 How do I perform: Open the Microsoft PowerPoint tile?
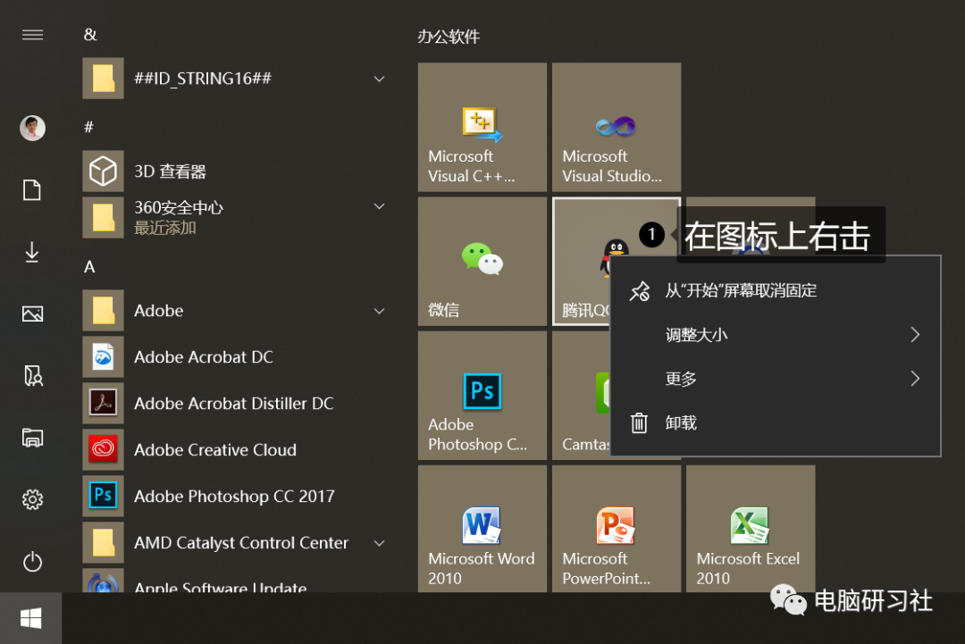click(x=617, y=529)
